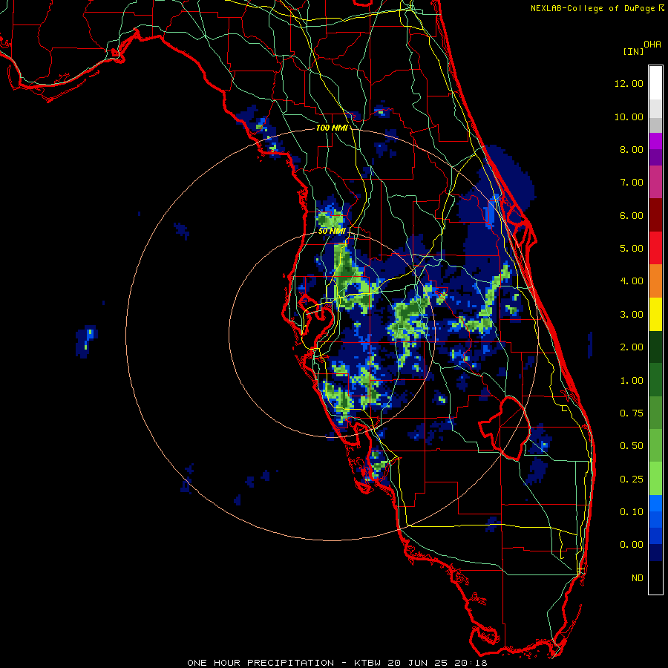Click the 0.10 legend value

click(x=632, y=512)
